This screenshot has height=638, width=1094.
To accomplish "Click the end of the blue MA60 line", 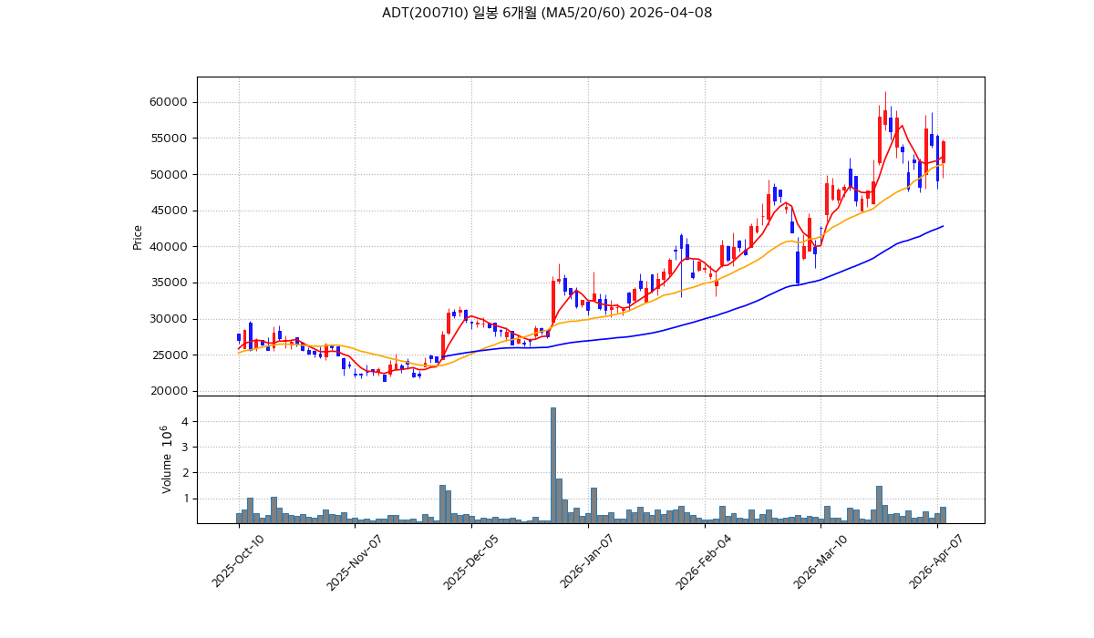I will [943, 226].
